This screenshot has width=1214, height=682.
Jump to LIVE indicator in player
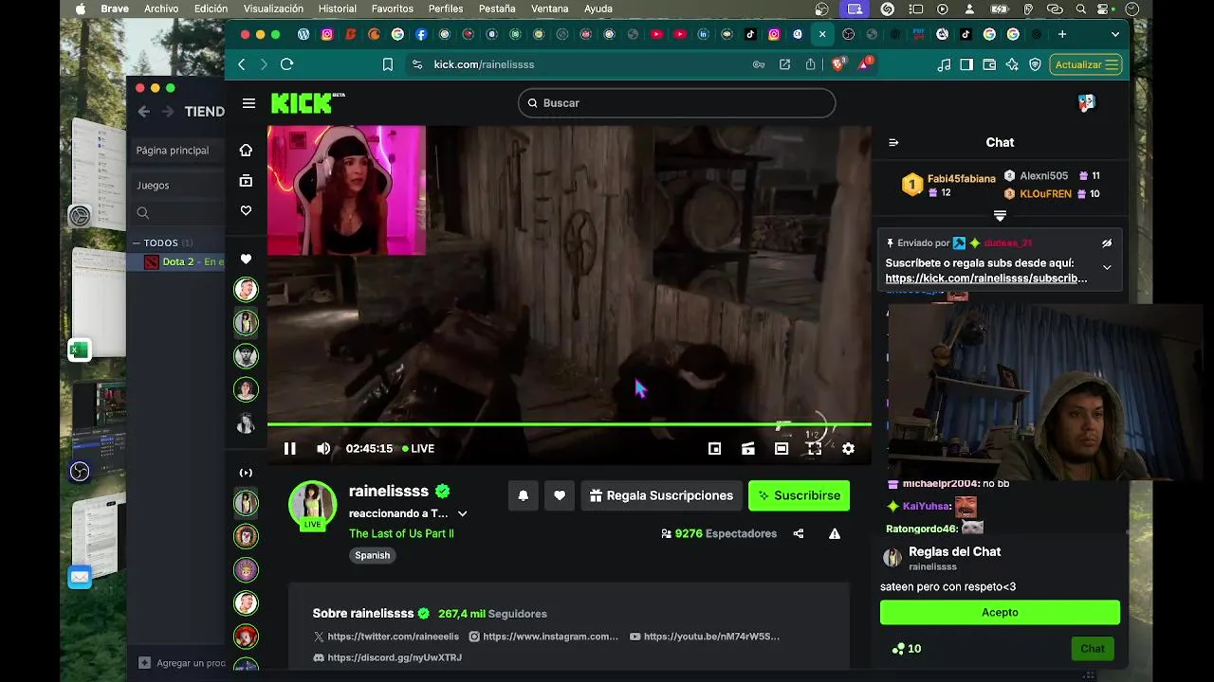418,449
